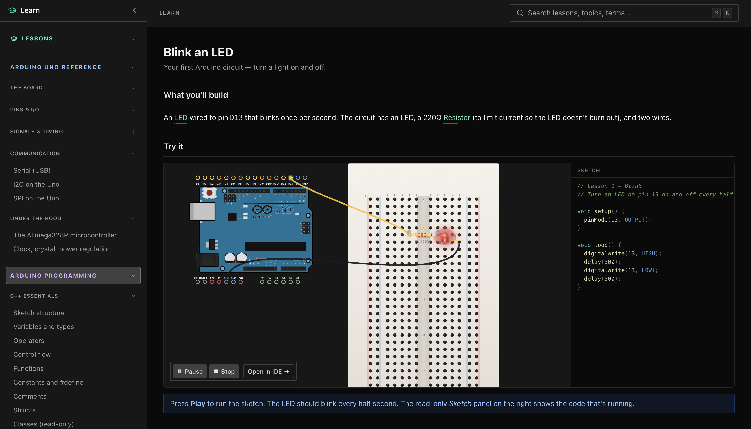
Task: Click the resistor on the breadboard
Action: (x=423, y=235)
